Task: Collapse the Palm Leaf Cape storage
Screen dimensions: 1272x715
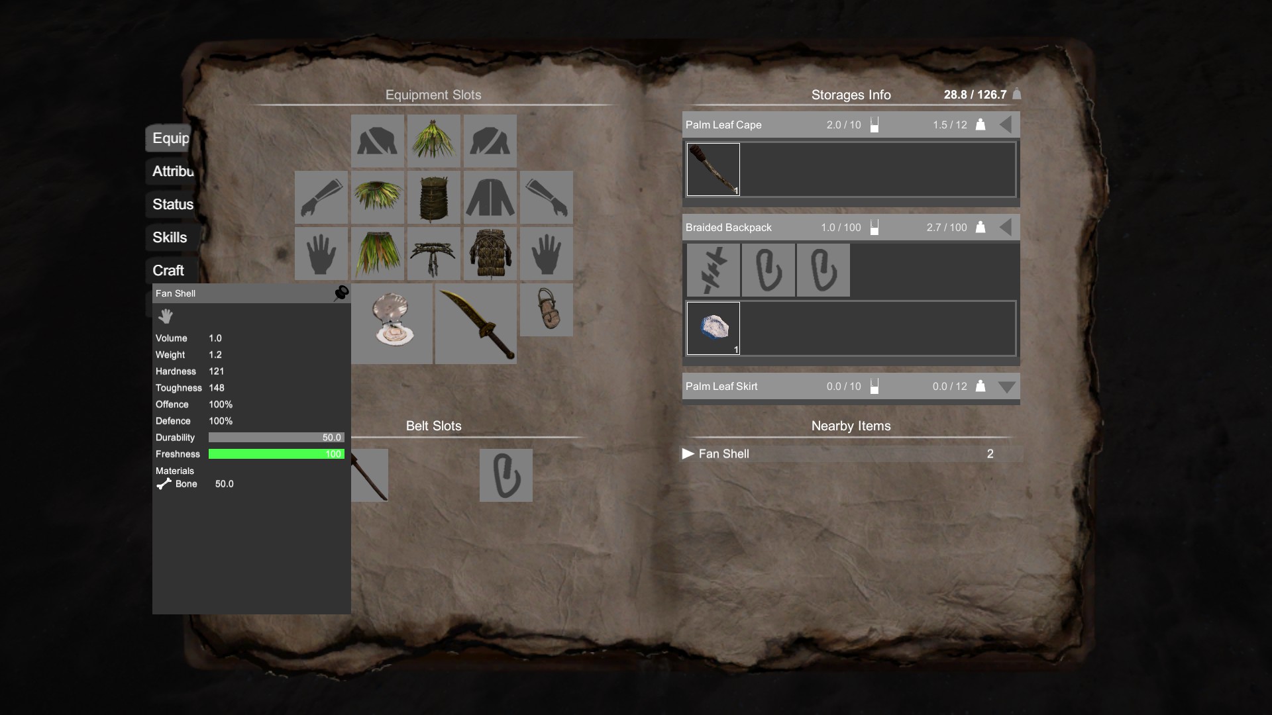Action: pos(1006,124)
